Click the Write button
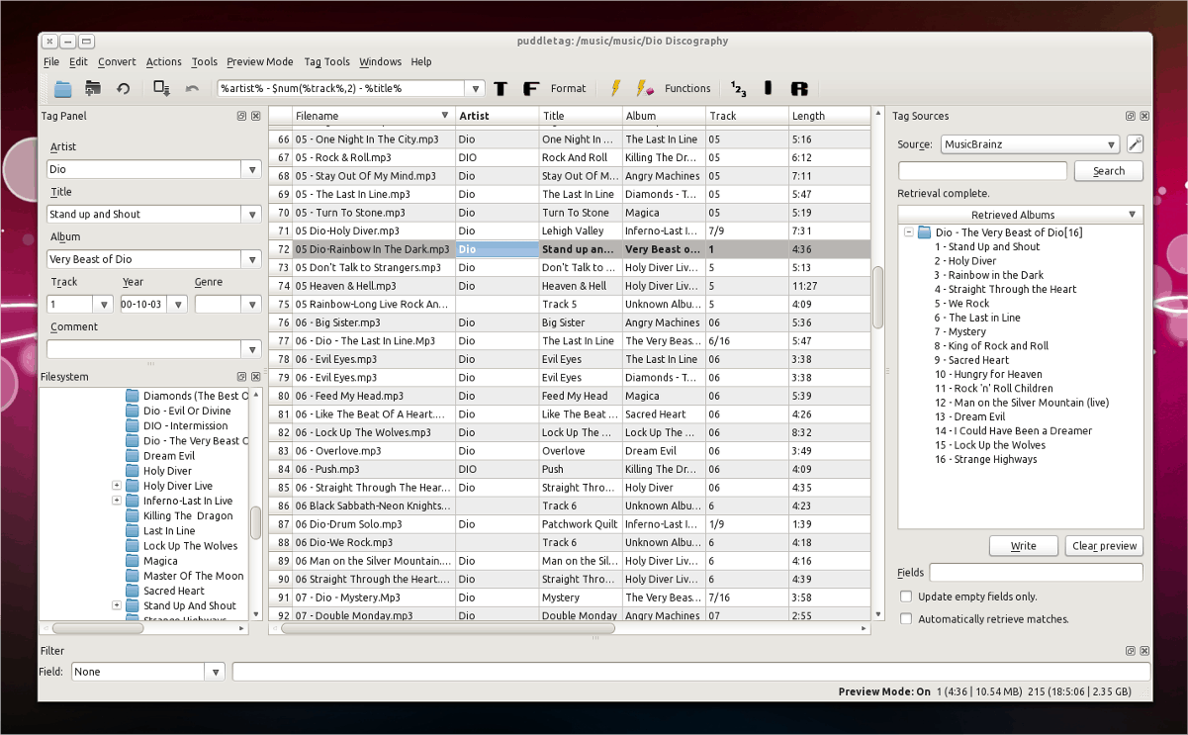Screen dimensions: 1188x735 (1024, 546)
